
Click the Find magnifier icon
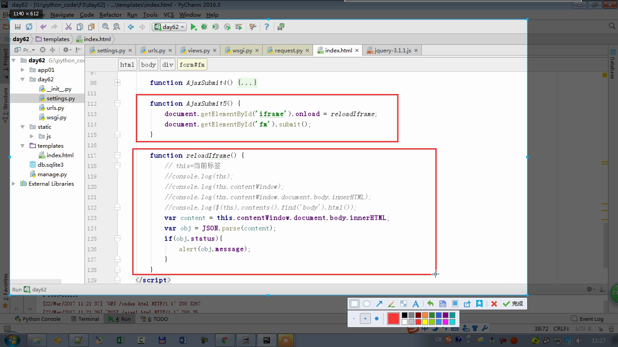point(105,27)
